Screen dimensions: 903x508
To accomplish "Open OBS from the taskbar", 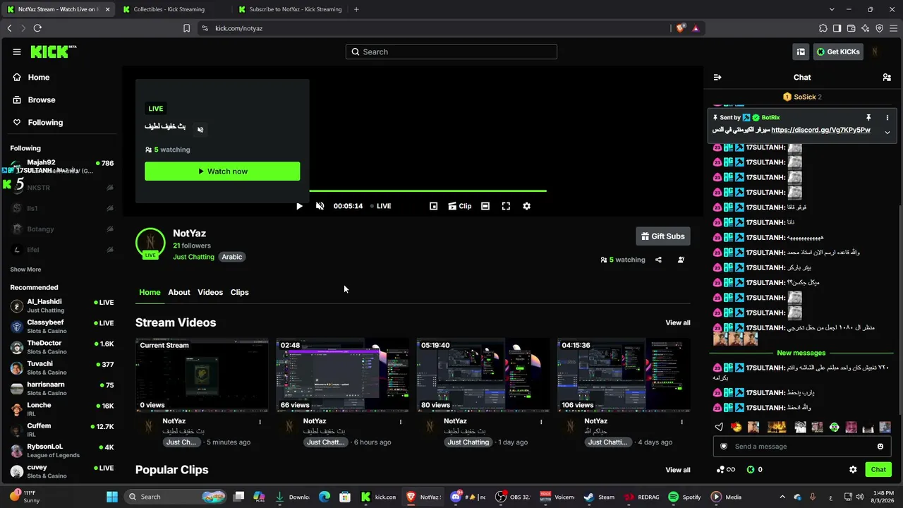I will tap(513, 497).
